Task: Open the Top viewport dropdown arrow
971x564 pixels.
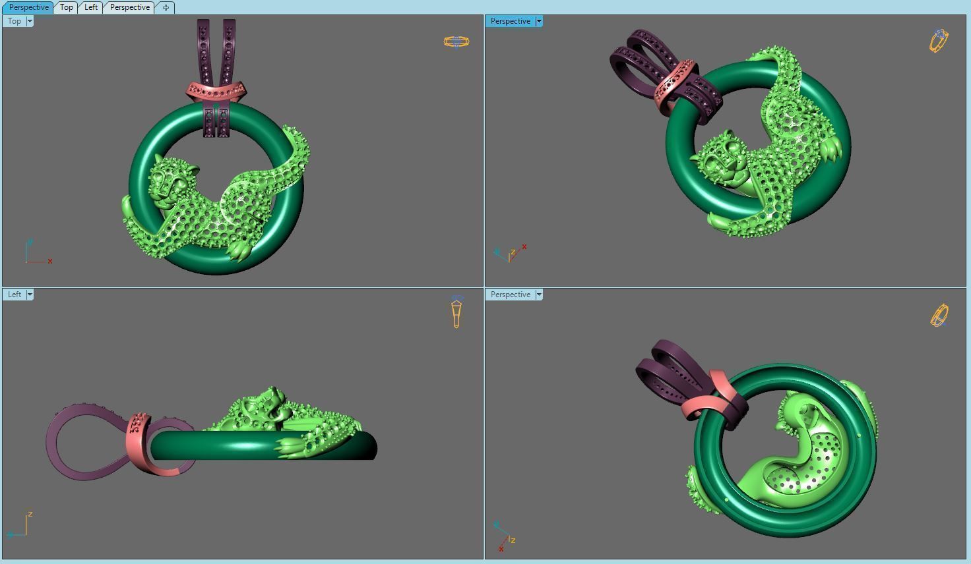Action: 30,21
